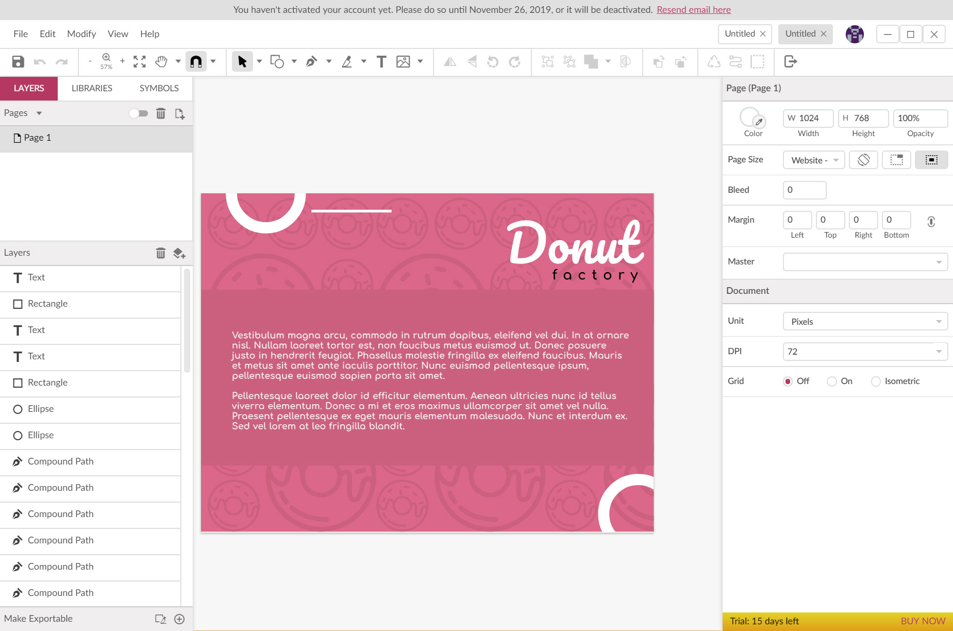Switch to the LIBRARIES tab
This screenshot has height=631, width=953.
pyautogui.click(x=92, y=88)
